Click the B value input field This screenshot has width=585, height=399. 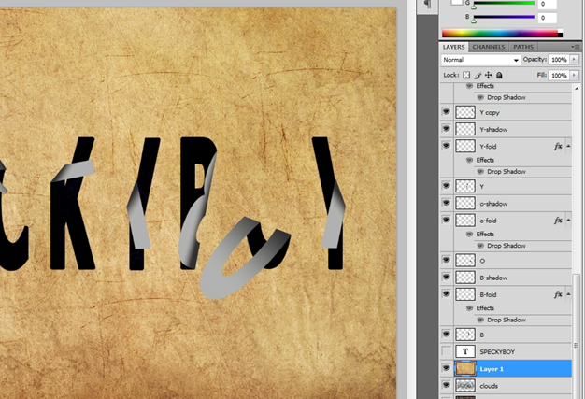click(548, 18)
